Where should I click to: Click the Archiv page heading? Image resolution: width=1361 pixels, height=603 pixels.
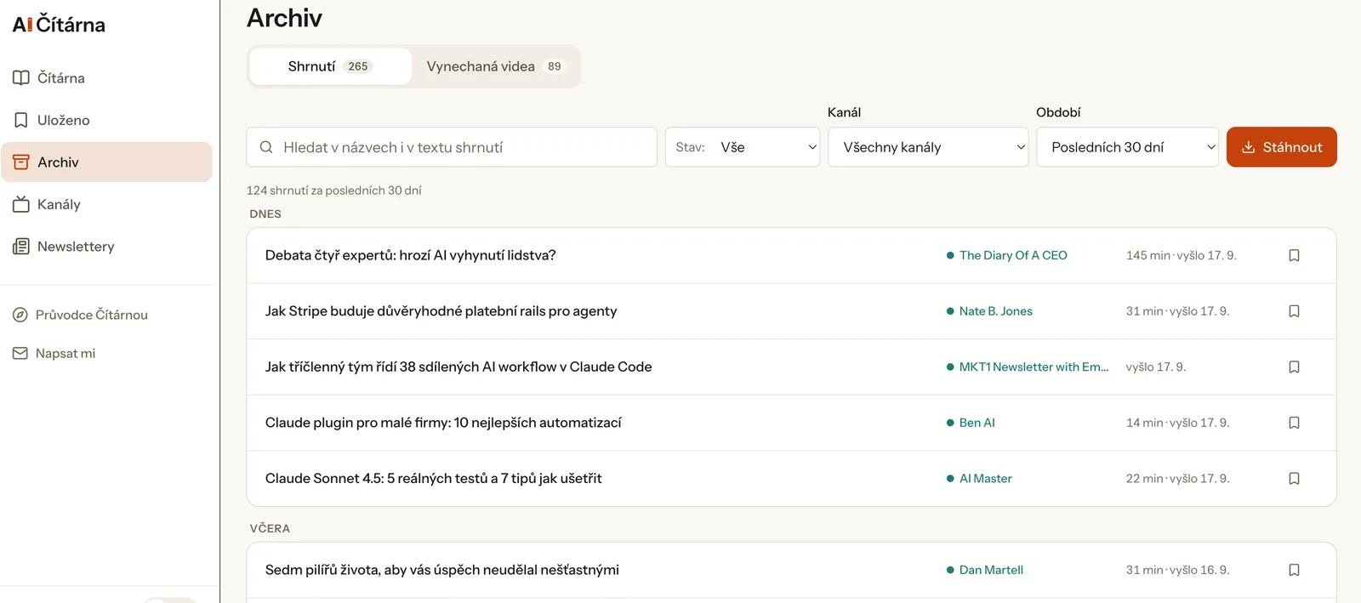(284, 18)
